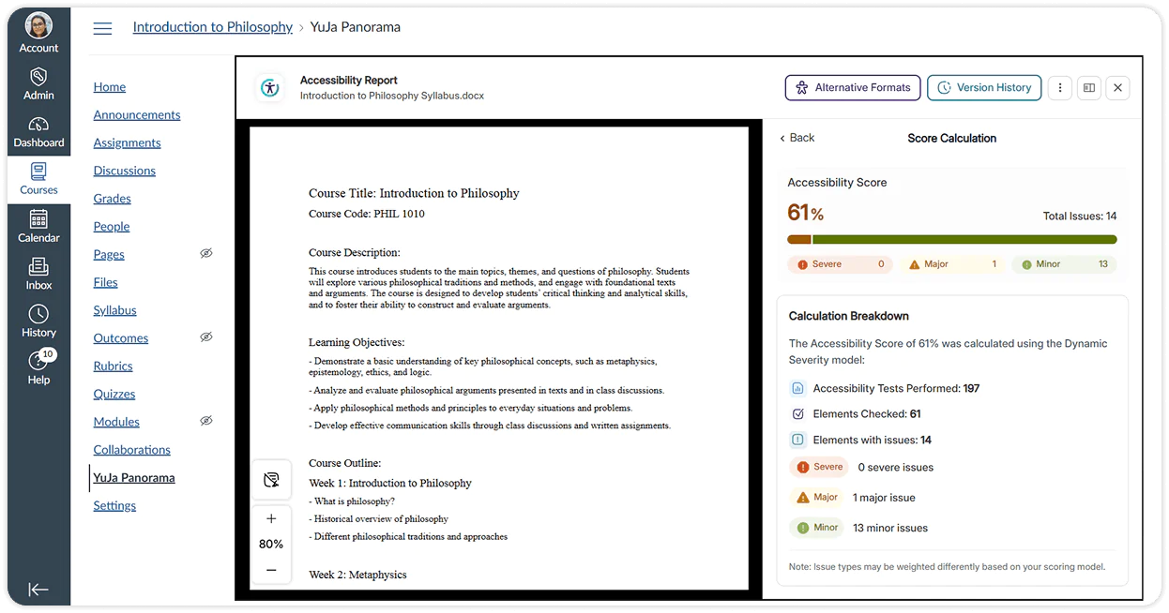Zoom in the document with plus
The width and height of the screenshot is (1169, 613).
tap(271, 518)
